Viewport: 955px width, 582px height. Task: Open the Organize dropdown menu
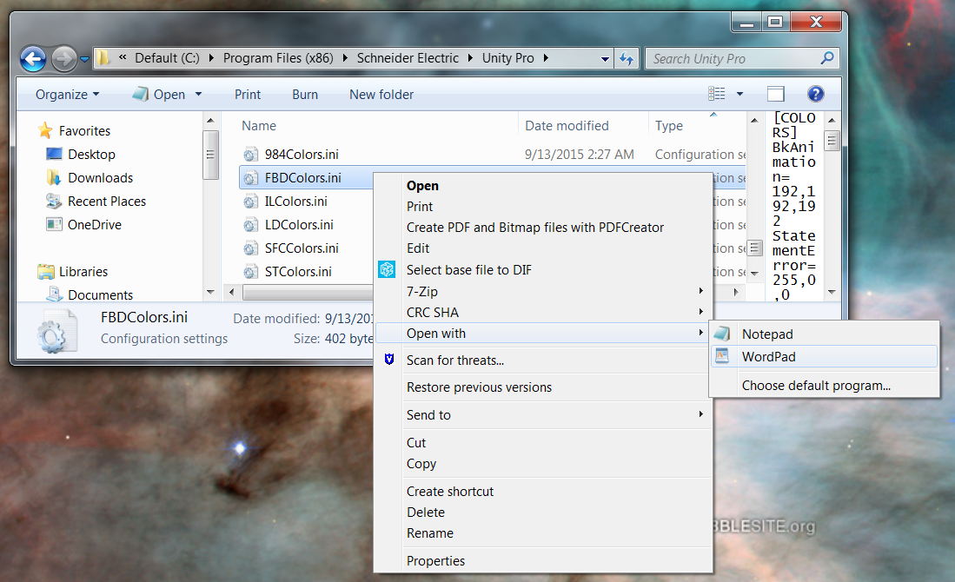tap(67, 95)
